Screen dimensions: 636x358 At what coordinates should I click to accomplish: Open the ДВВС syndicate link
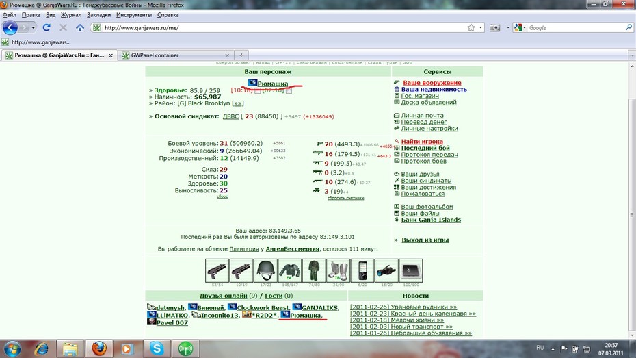[230, 116]
